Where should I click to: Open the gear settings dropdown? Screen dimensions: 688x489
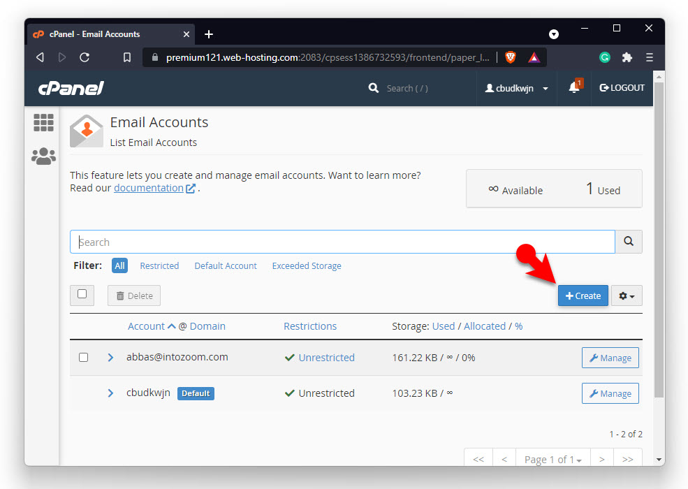[x=627, y=295]
